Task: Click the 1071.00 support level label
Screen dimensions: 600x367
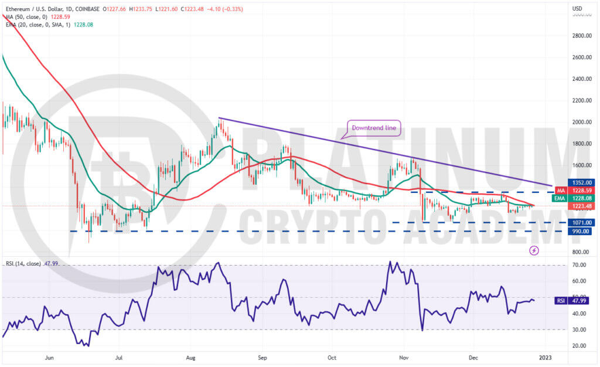Action: tap(582, 222)
